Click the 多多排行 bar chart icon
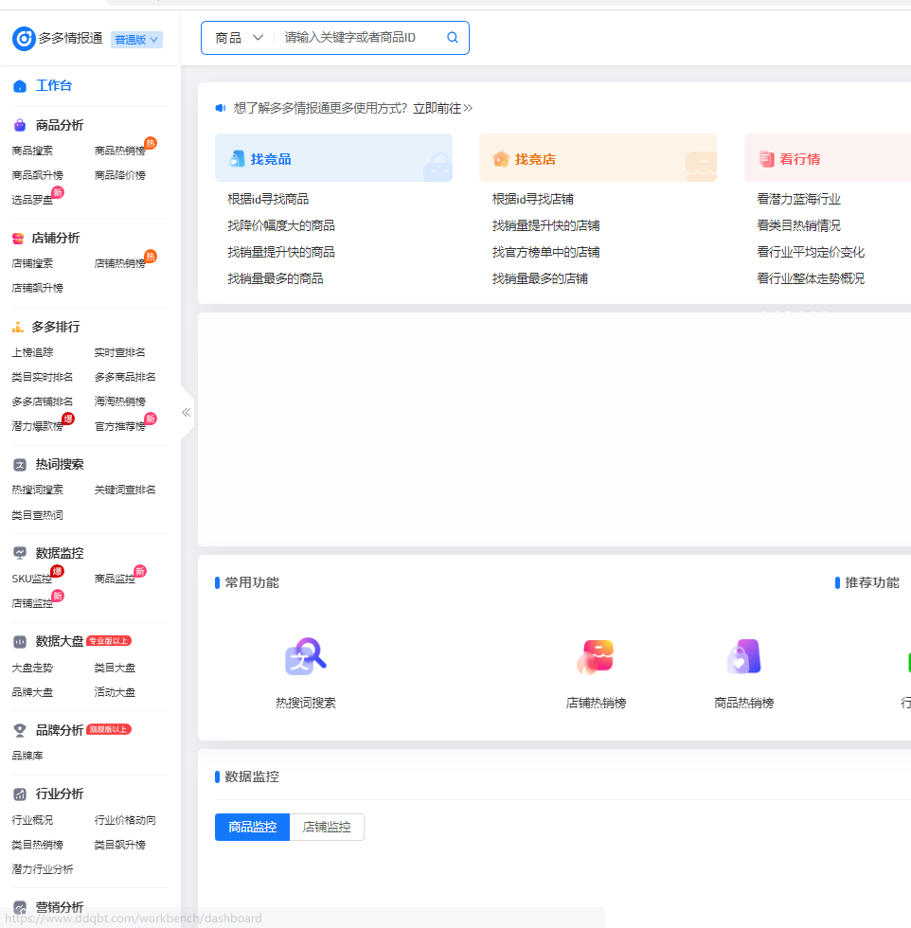This screenshot has height=928, width=911. pos(18,327)
